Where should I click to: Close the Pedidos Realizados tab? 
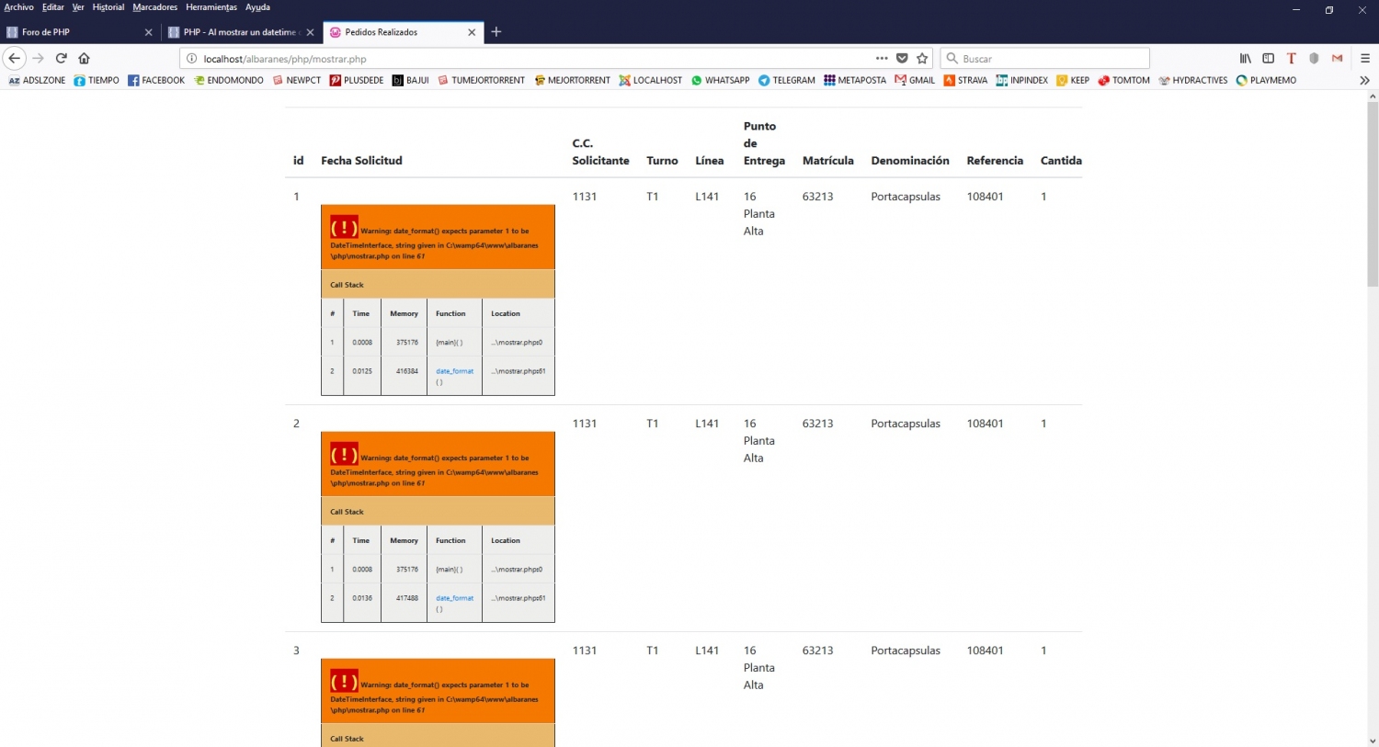click(472, 32)
